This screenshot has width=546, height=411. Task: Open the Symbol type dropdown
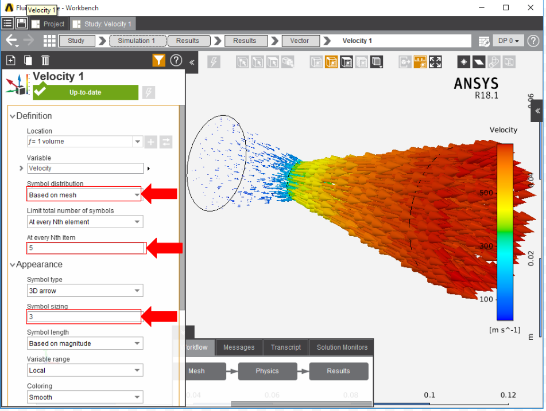click(x=85, y=291)
